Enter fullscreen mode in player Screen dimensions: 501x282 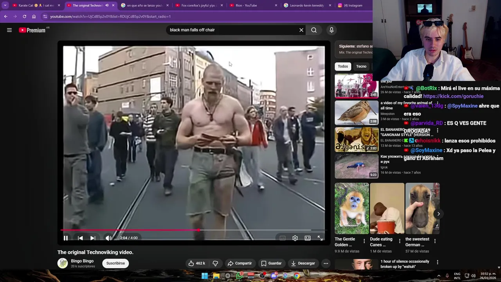point(320,238)
